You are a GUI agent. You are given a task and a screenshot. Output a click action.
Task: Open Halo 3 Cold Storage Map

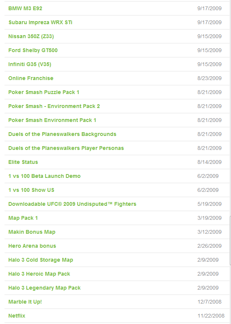point(41,260)
